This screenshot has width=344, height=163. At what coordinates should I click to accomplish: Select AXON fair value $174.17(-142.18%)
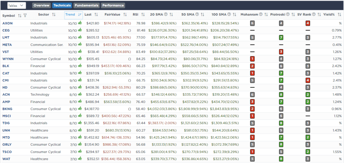[117, 23]
